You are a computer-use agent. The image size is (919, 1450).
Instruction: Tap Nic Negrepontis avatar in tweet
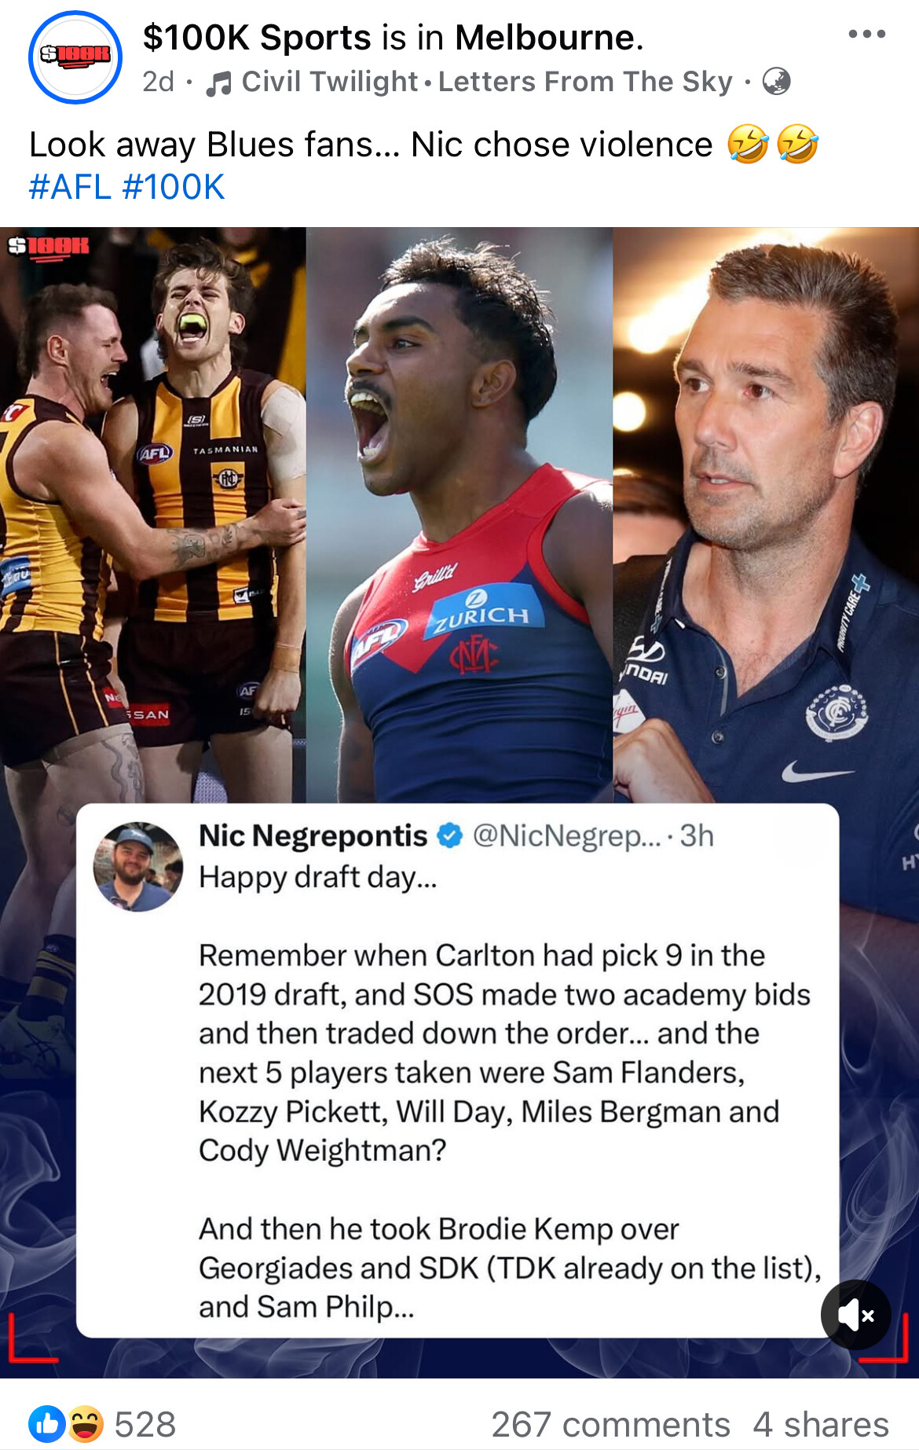pyautogui.click(x=137, y=866)
